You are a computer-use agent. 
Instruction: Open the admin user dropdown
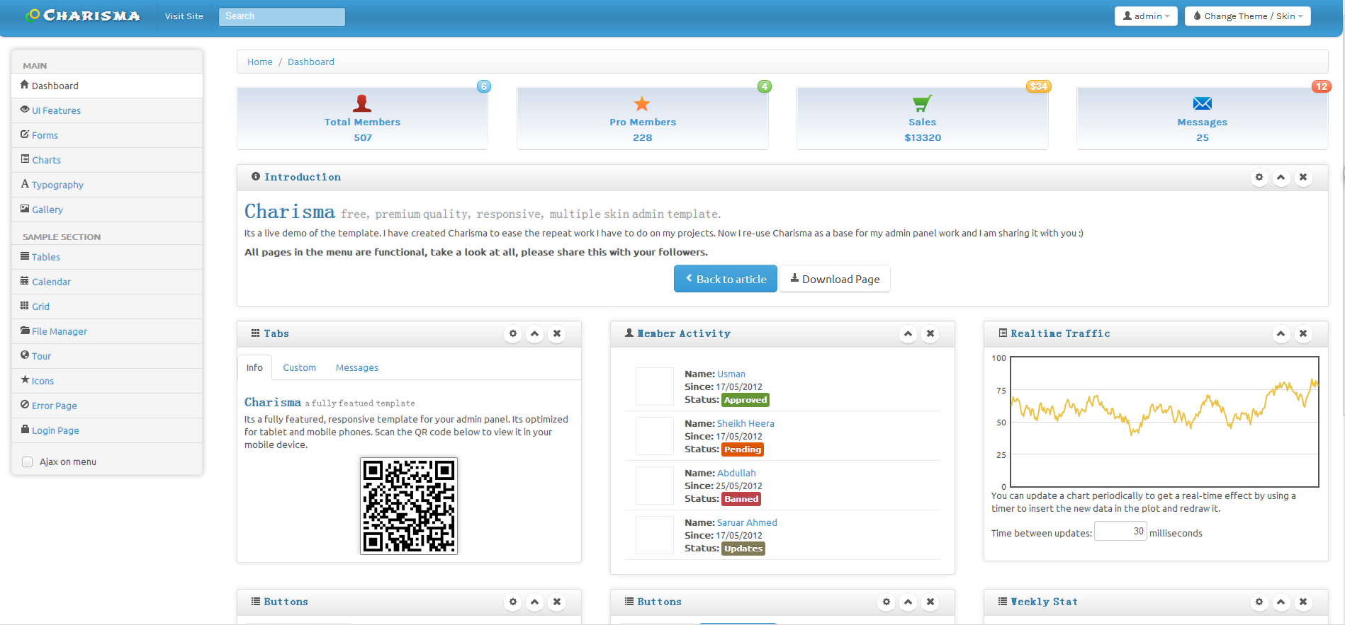click(x=1146, y=16)
